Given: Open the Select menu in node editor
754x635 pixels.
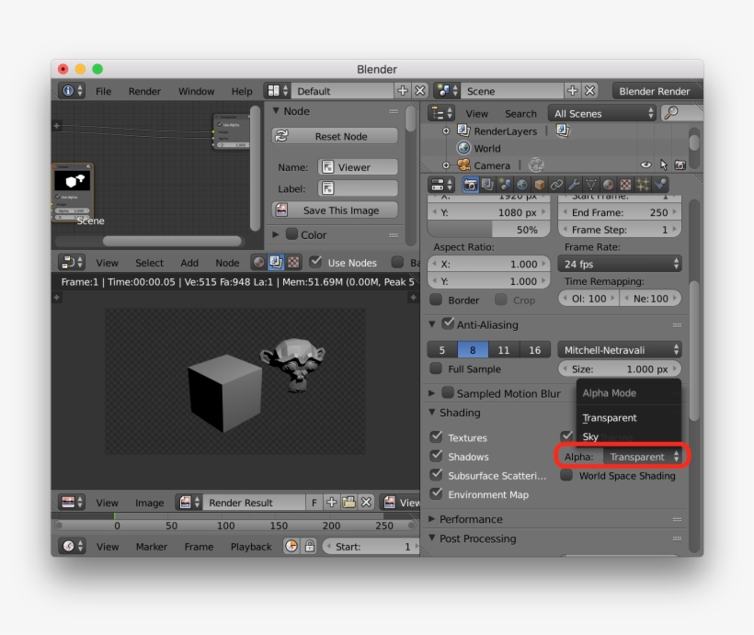Looking at the screenshot, I should pos(149,262).
